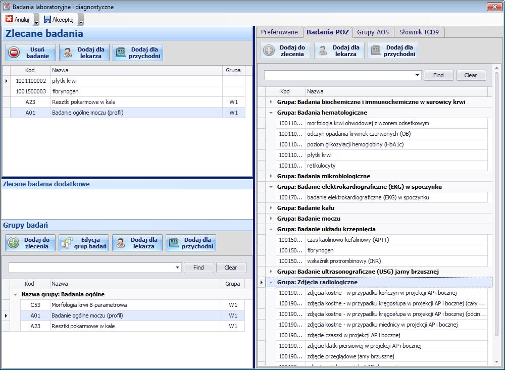Click the Usuń badanie button
The height and width of the screenshot is (370, 505).
31,52
